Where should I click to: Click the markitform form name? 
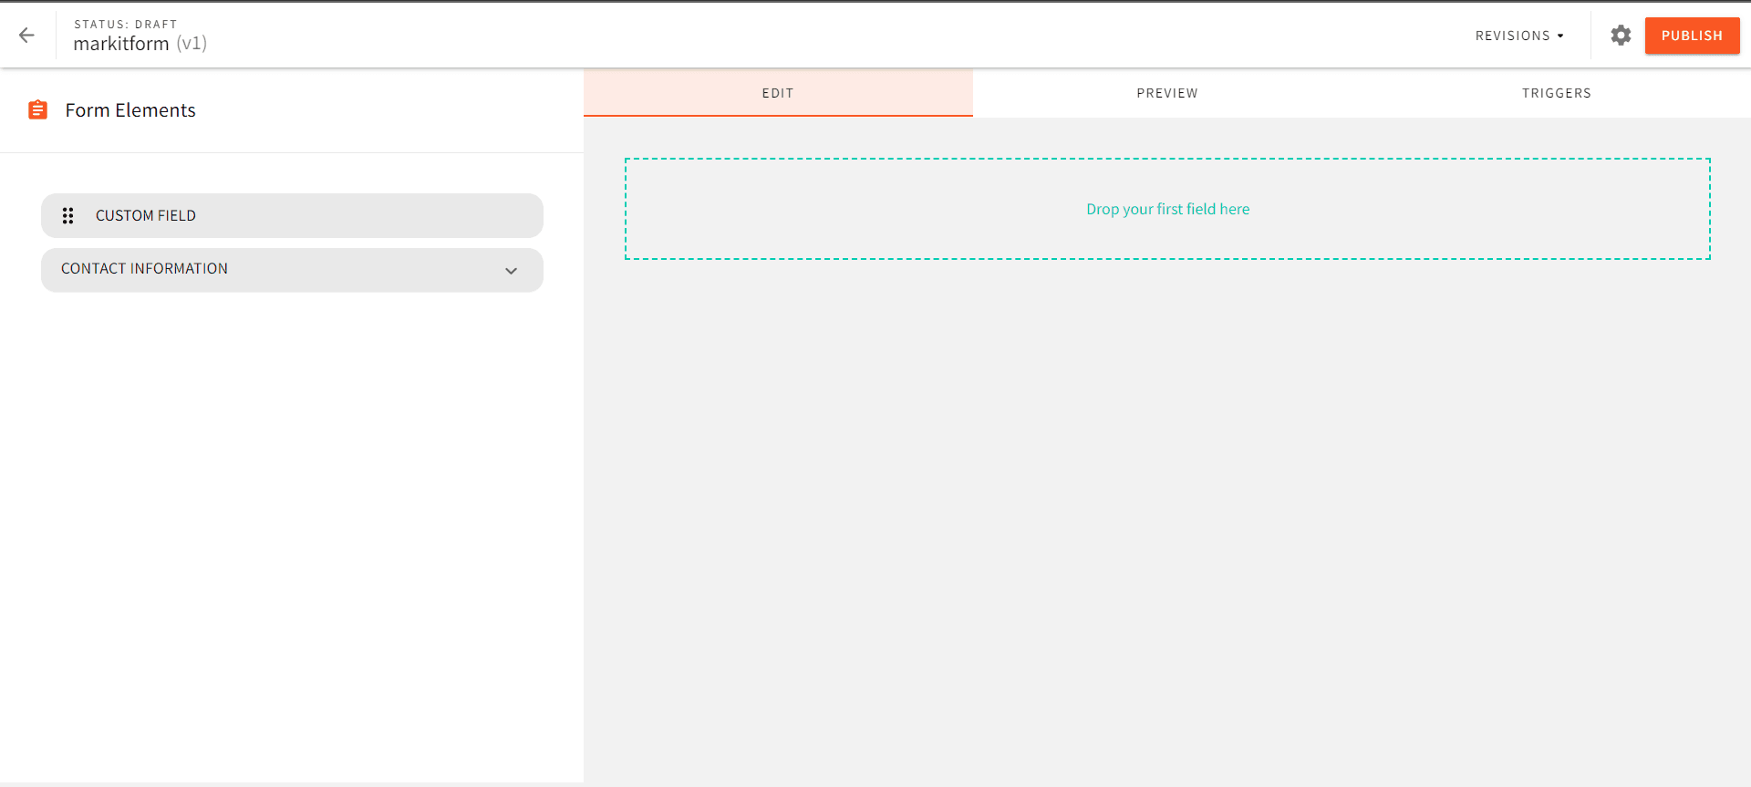[x=120, y=44]
